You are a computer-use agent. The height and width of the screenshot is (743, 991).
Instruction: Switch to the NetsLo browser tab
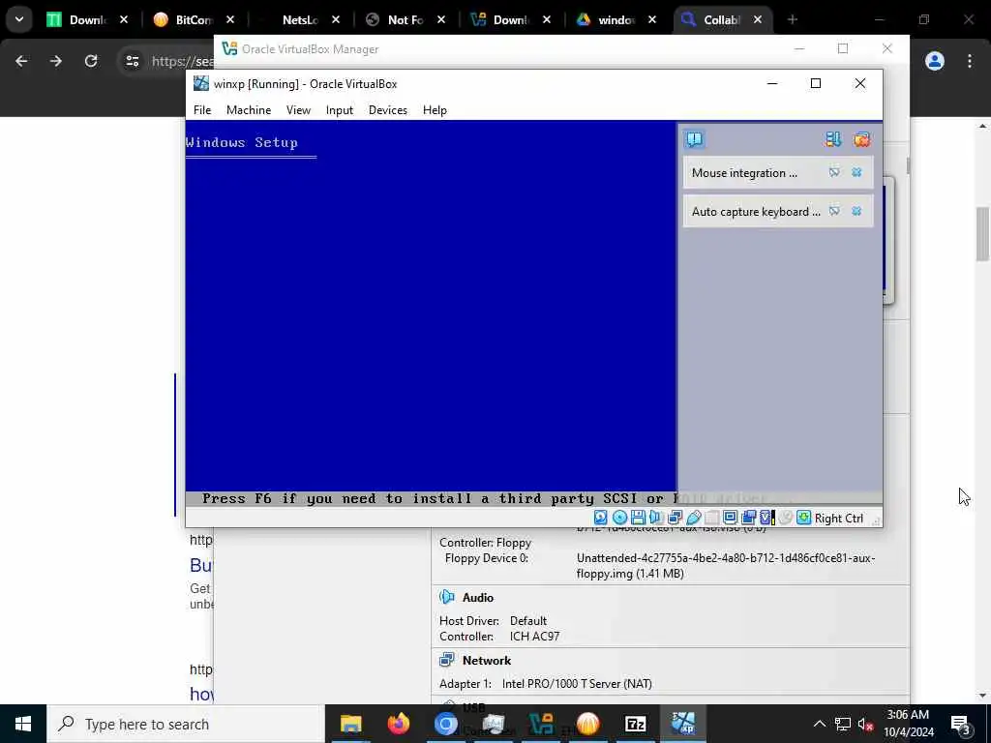(x=300, y=19)
